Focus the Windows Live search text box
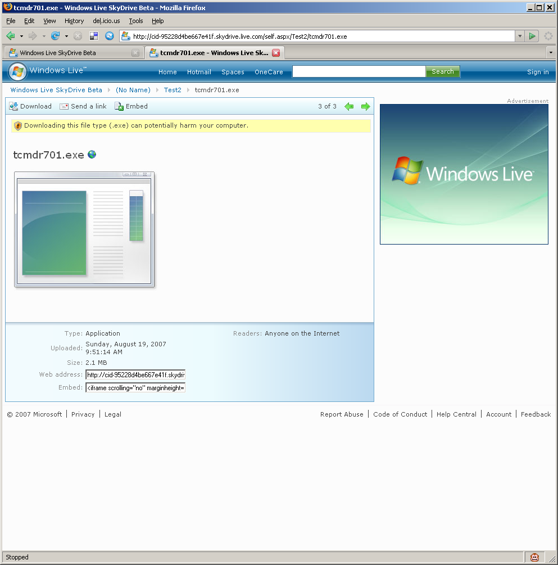Image resolution: width=558 pixels, height=565 pixels. click(359, 71)
